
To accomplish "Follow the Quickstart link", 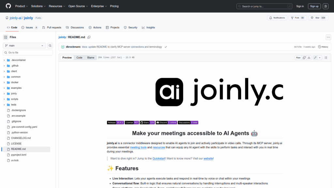I will click(159, 159).
